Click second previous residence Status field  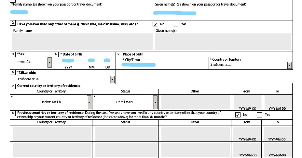pyautogui.click(x=126, y=150)
